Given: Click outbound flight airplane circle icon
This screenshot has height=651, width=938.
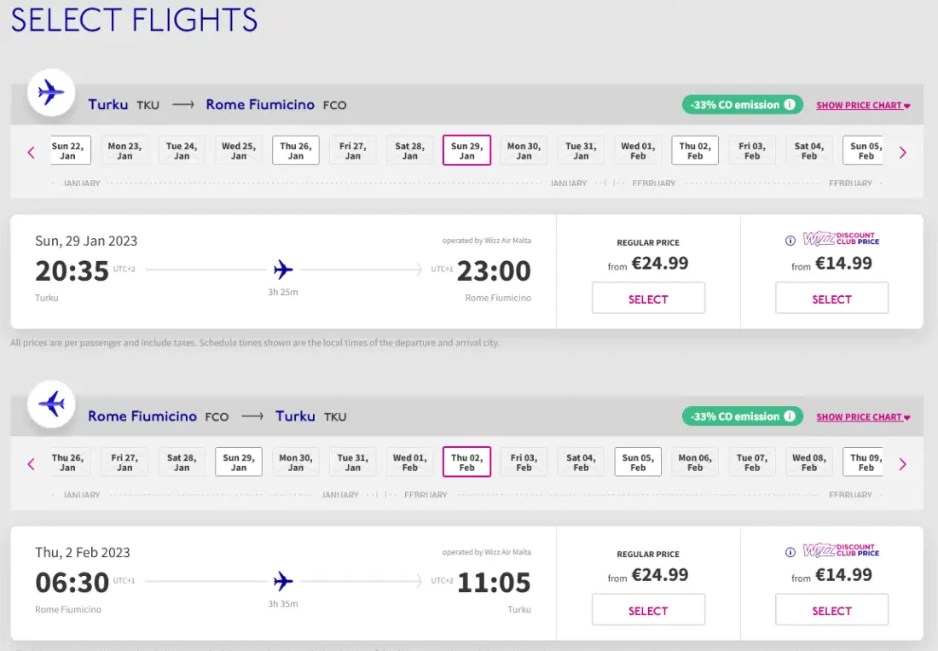Looking at the screenshot, I should pos(51,93).
